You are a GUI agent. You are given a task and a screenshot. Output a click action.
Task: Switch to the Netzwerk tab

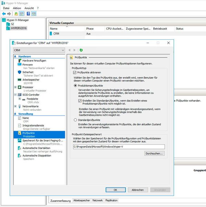(x=97, y=200)
